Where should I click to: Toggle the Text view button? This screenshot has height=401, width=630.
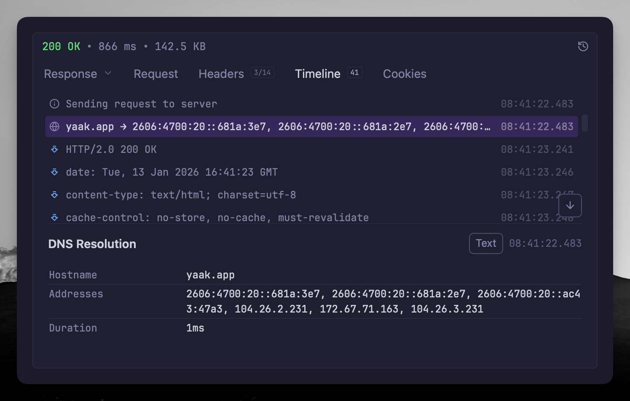click(x=485, y=243)
